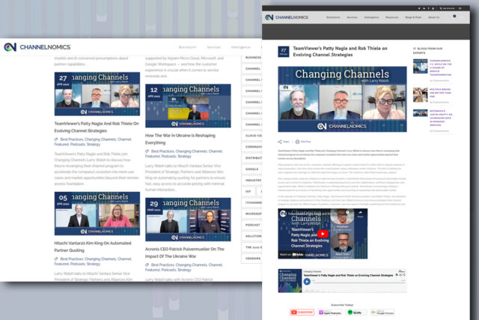This screenshot has height=320, width=479.
Task: Open the 12 Apr Ukraine war podcast thumbnail
Action: pyautogui.click(x=188, y=106)
